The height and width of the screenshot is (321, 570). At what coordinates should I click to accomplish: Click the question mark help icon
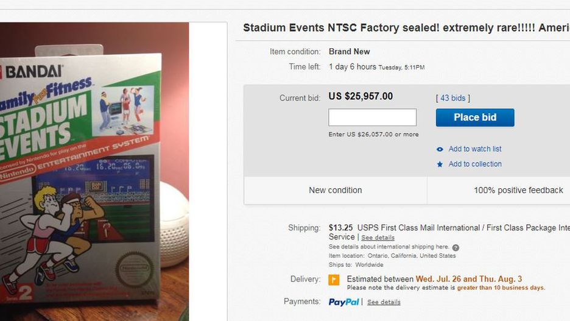456,248
